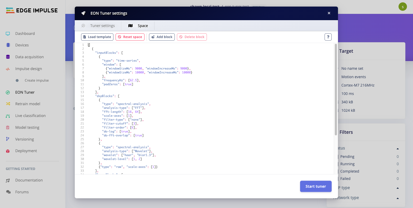
Task: Click the Edge Impulse logo
Action: tap(32, 10)
